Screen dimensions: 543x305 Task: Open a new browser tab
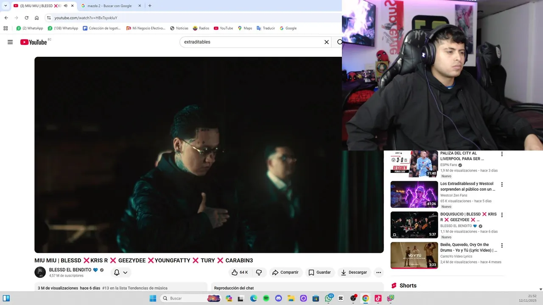[150, 6]
